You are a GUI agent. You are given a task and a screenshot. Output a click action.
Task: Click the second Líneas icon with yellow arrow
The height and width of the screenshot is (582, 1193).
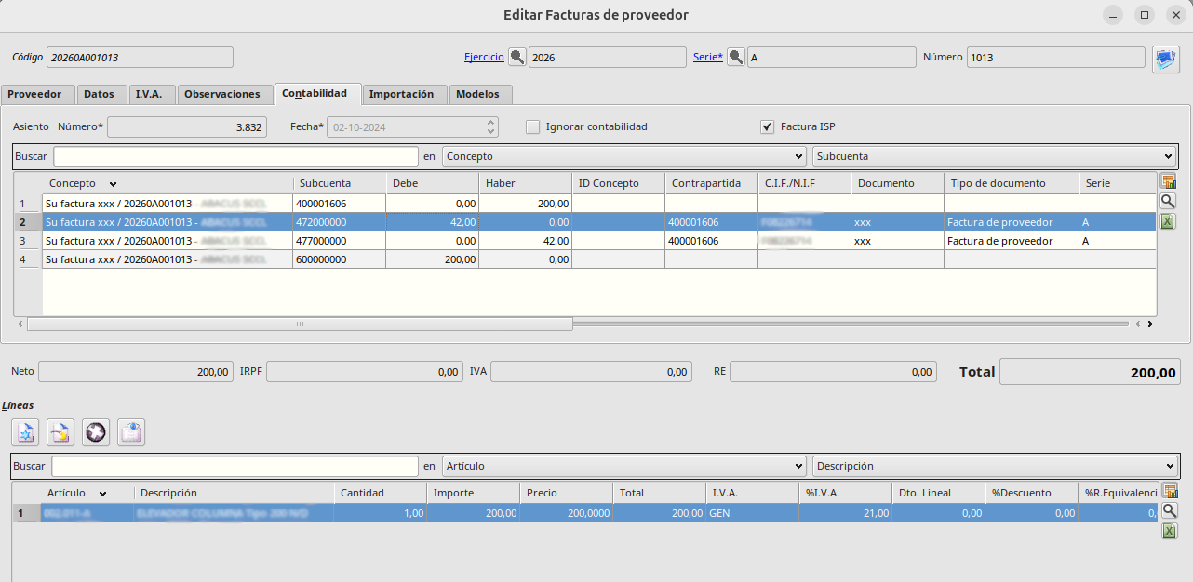tap(60, 431)
